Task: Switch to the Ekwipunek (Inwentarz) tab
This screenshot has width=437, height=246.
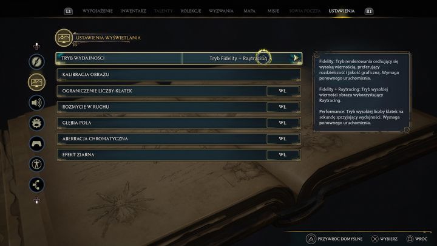Action: pyautogui.click(x=133, y=11)
